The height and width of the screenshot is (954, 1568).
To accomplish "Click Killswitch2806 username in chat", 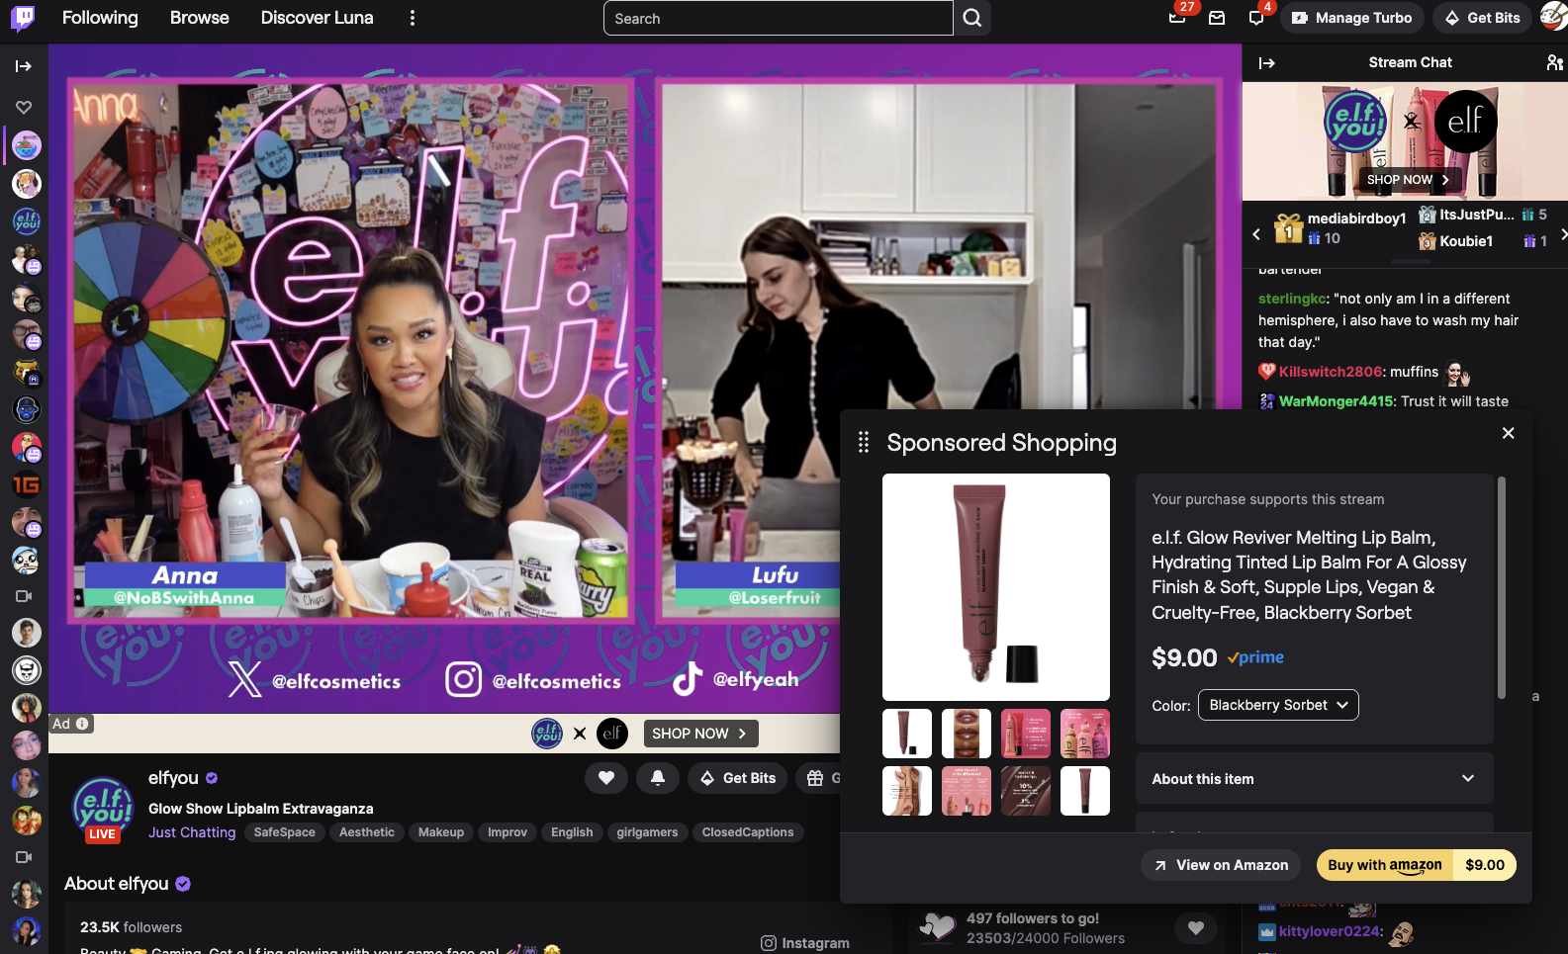I will [x=1331, y=372].
